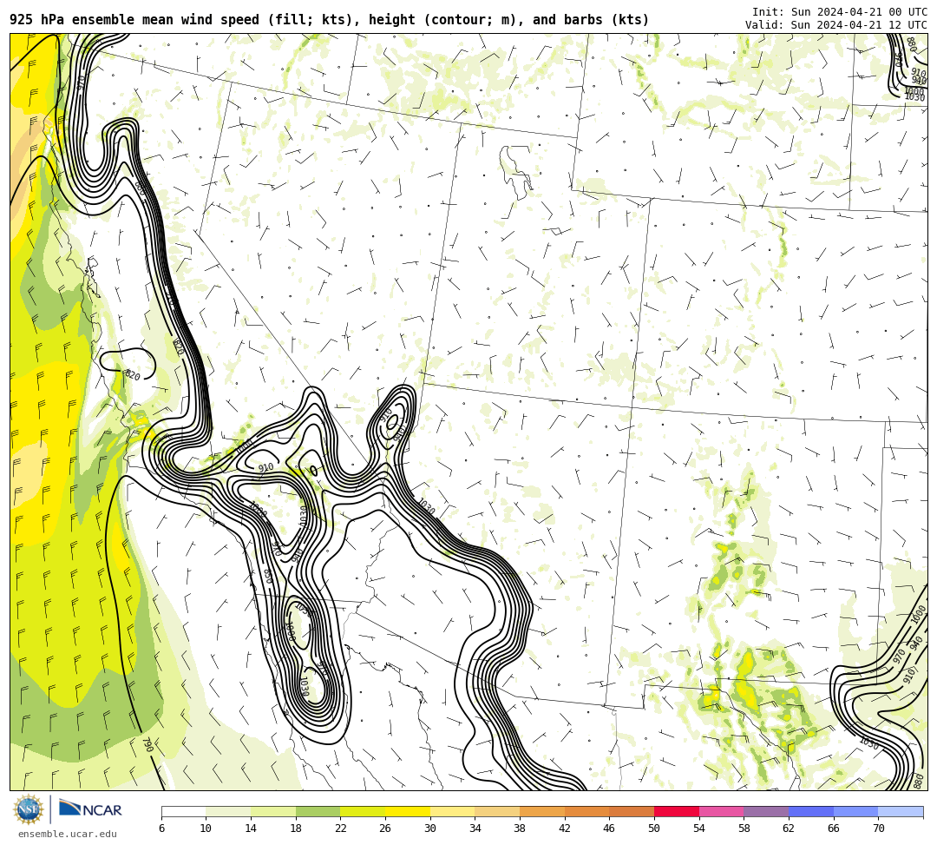This screenshot has height=845, width=937.
Task: Click the colorbar tick label '30'
Action: point(430,828)
